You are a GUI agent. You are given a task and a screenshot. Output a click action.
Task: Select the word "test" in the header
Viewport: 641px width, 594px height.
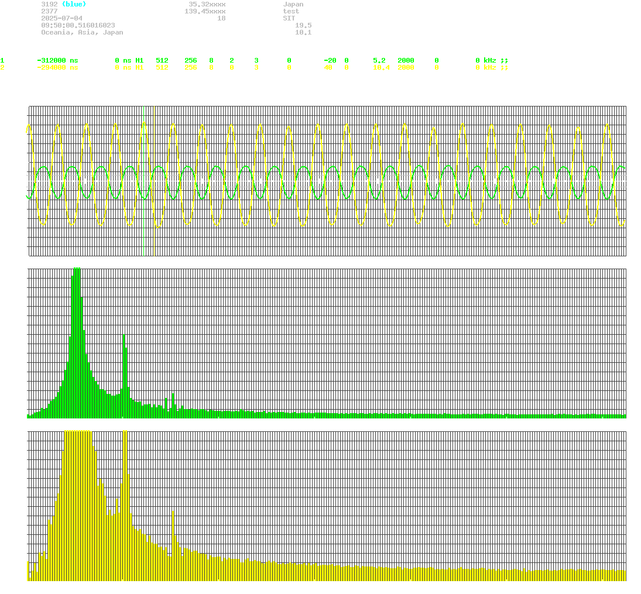click(x=291, y=12)
